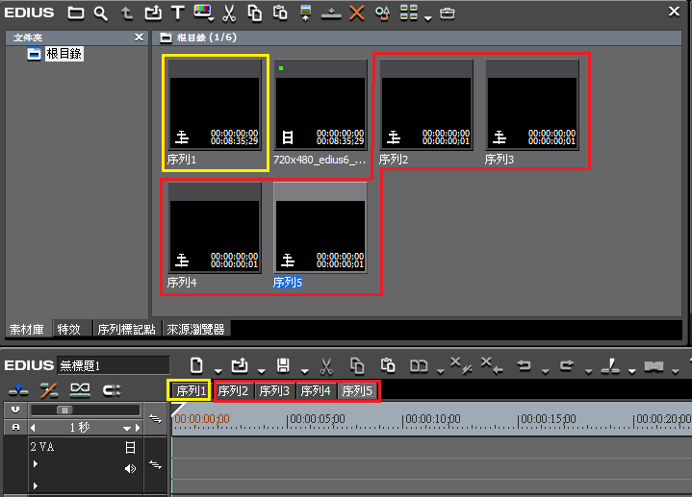Switch to the 序列3 timeline tab

pyautogui.click(x=274, y=391)
